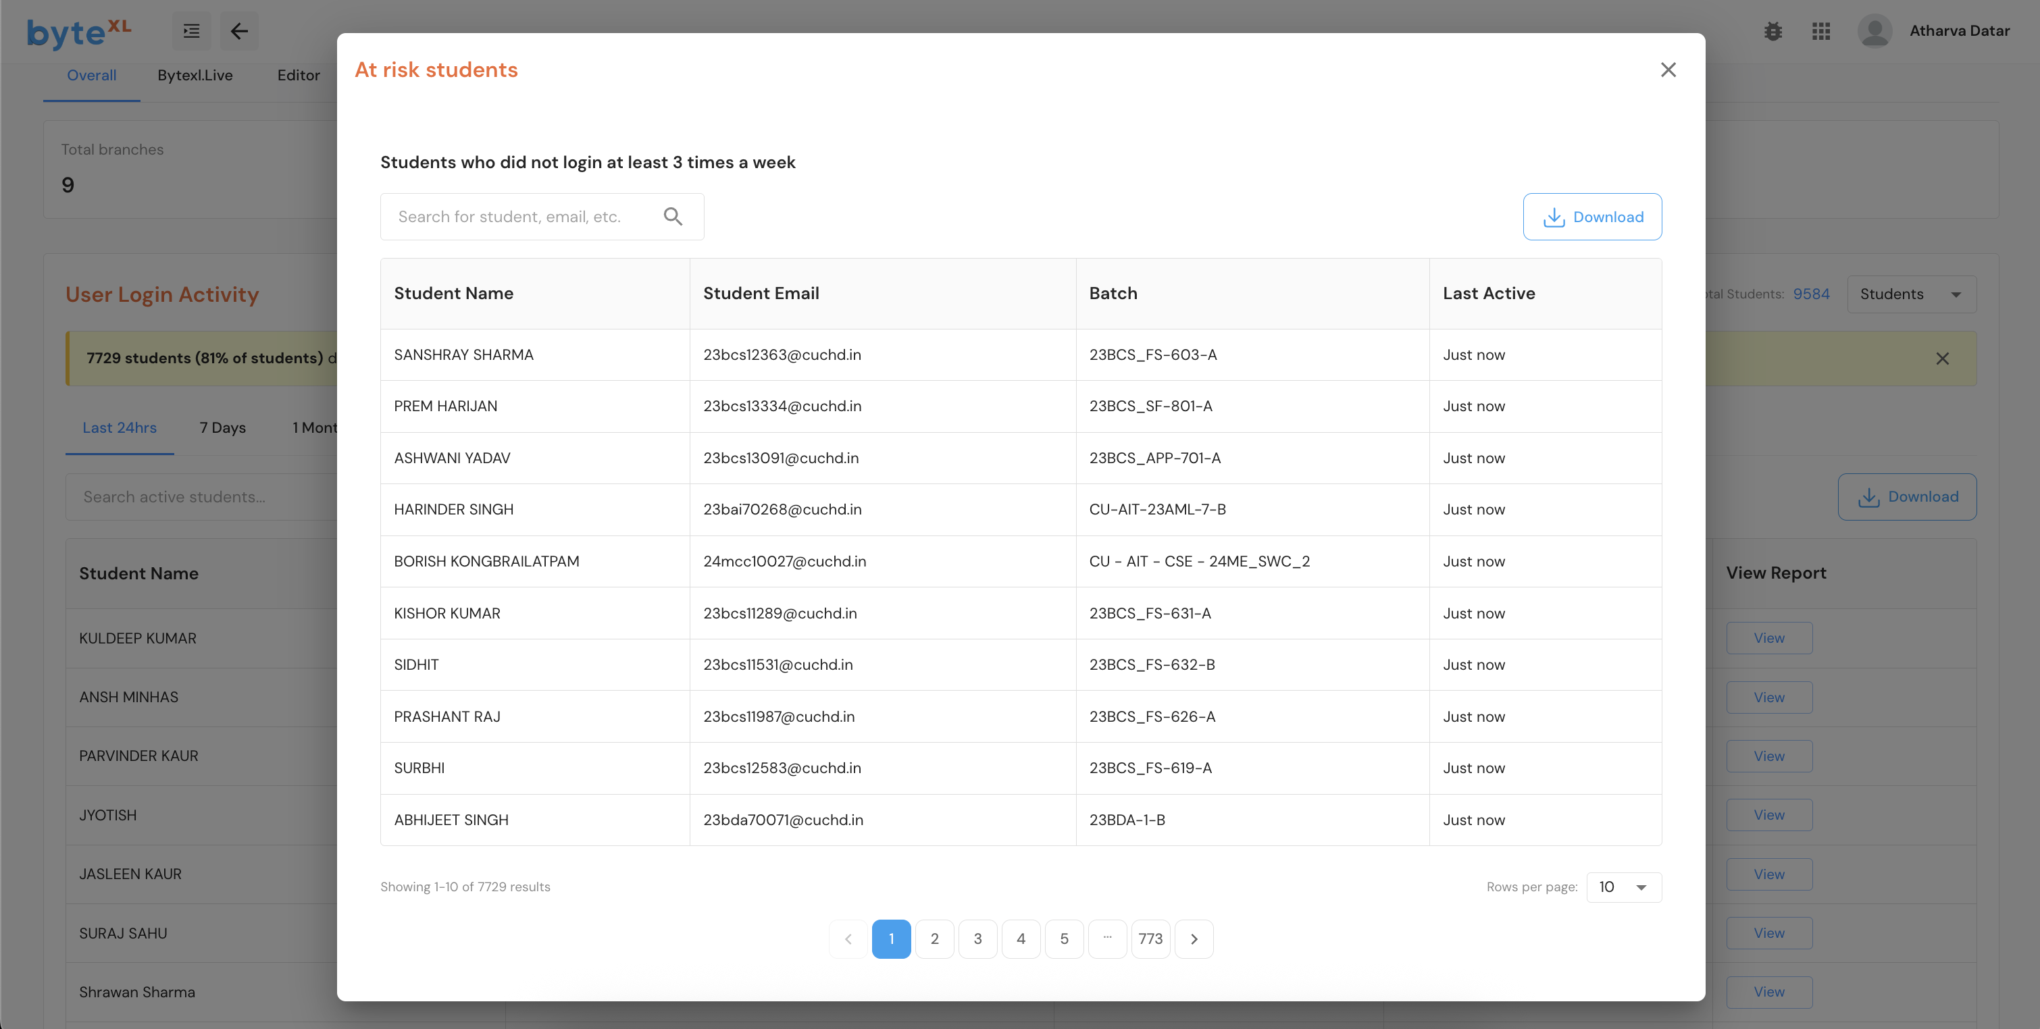Image resolution: width=2040 pixels, height=1029 pixels.
Task: Click View report for KULDEEP KUMAR
Action: pyautogui.click(x=1768, y=638)
